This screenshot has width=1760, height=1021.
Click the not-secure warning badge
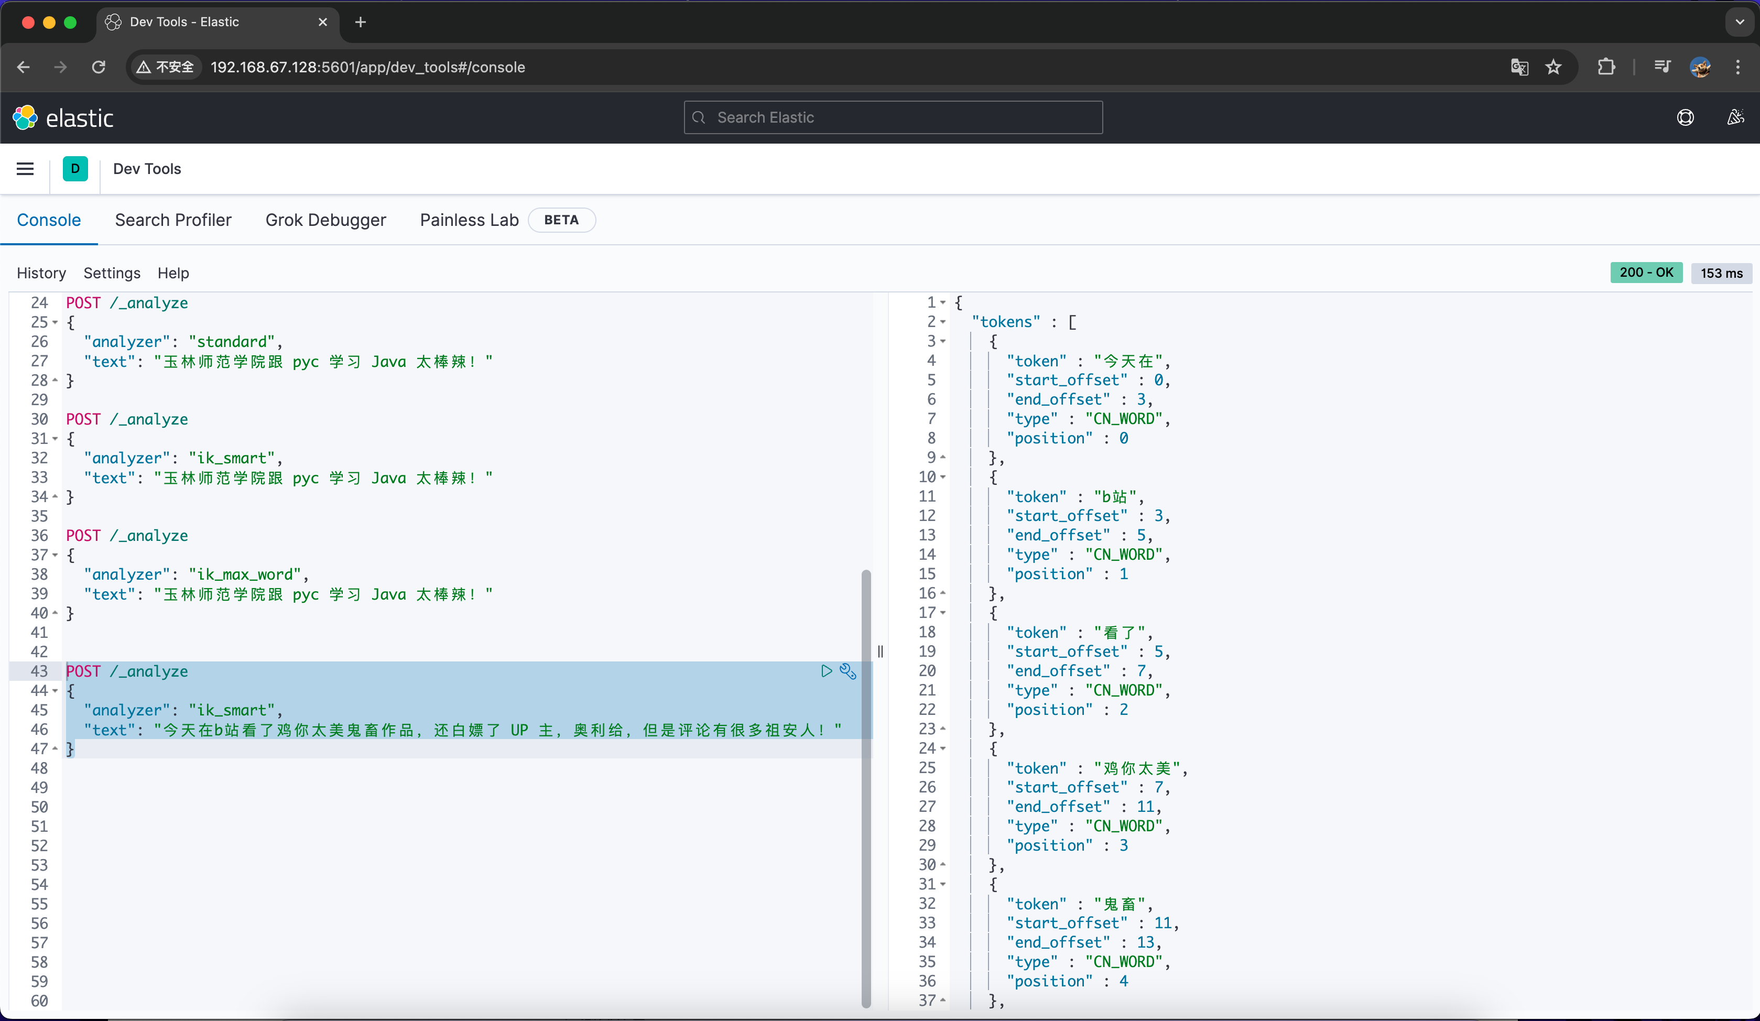166,67
